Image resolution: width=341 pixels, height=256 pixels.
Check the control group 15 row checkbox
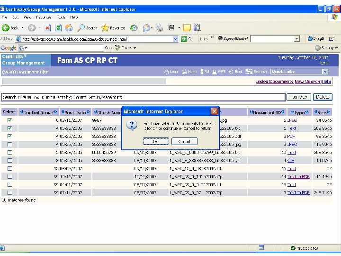9,168
